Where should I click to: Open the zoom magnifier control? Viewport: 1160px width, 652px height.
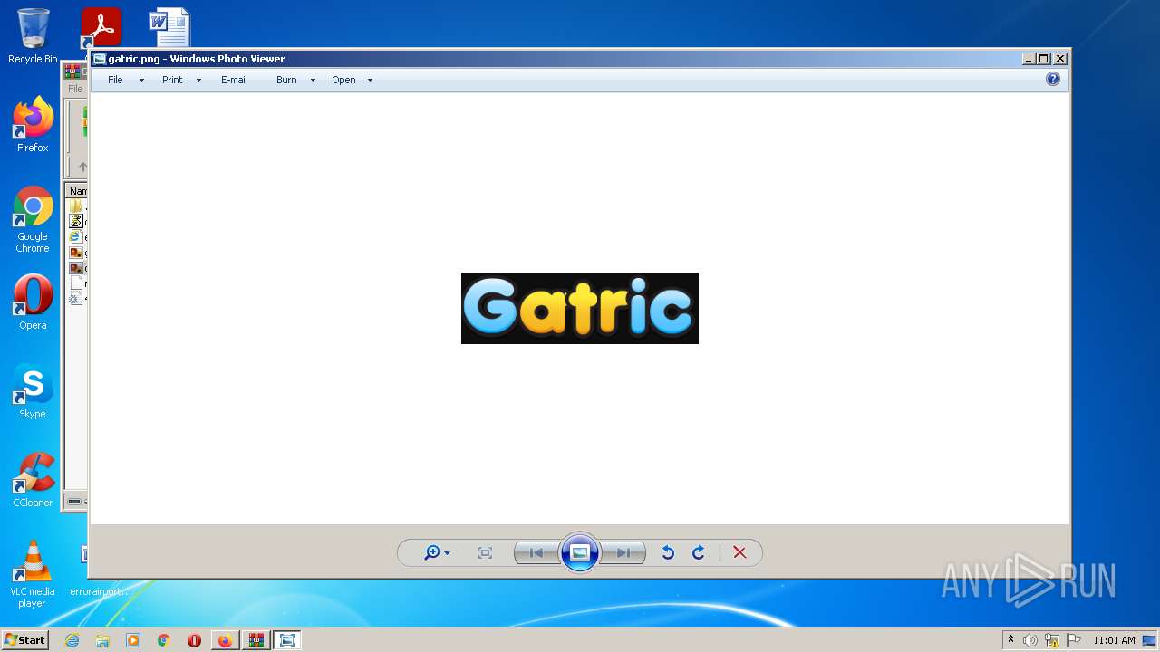437,552
